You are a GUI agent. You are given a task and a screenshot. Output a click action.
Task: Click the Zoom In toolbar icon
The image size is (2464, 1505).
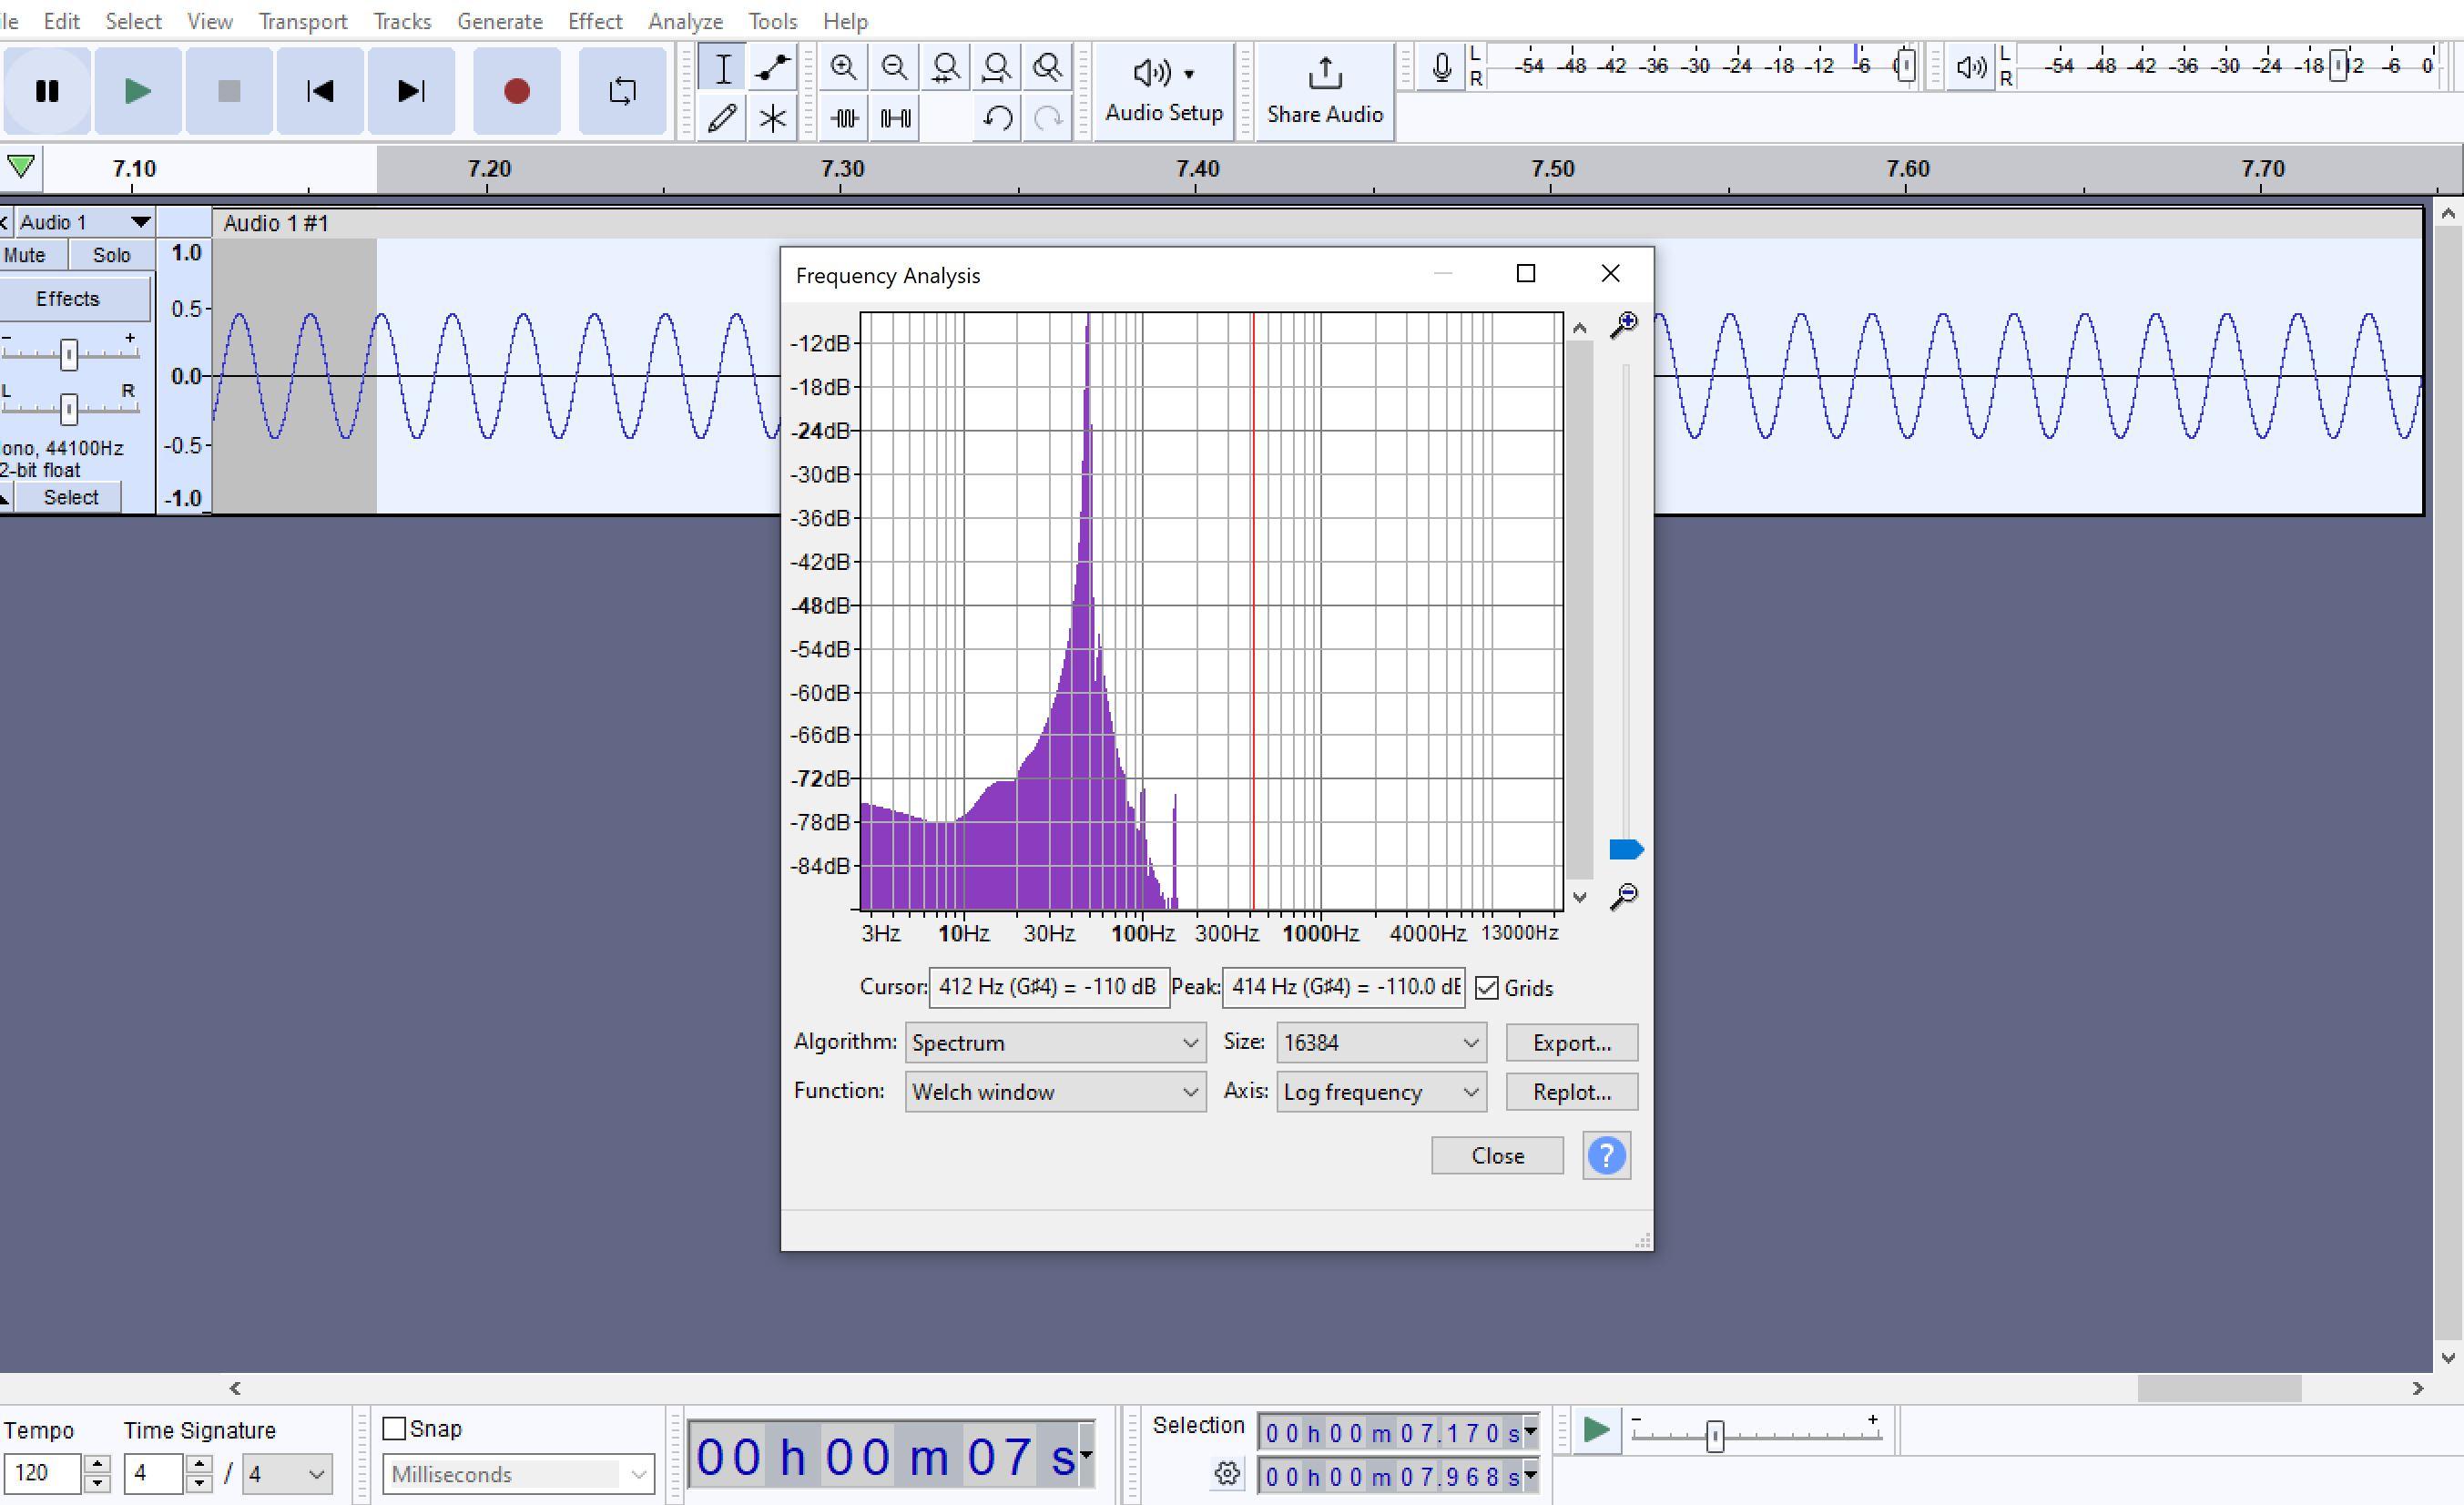843,67
